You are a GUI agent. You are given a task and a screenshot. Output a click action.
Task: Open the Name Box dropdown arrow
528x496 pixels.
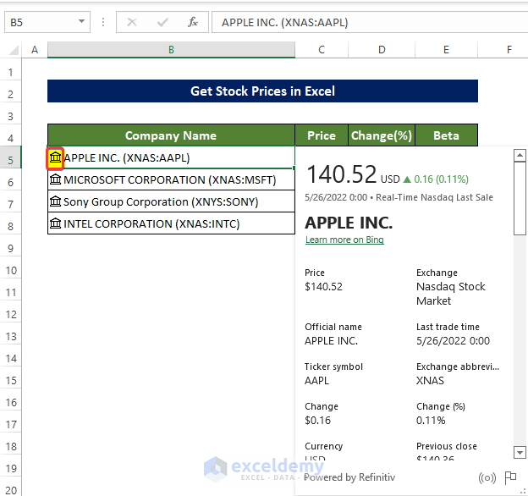(81, 21)
